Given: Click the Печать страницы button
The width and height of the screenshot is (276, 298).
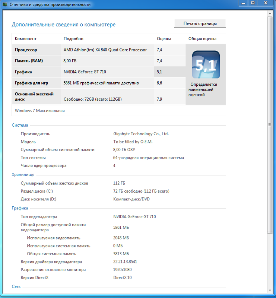Looking at the screenshot, I should [200, 23].
